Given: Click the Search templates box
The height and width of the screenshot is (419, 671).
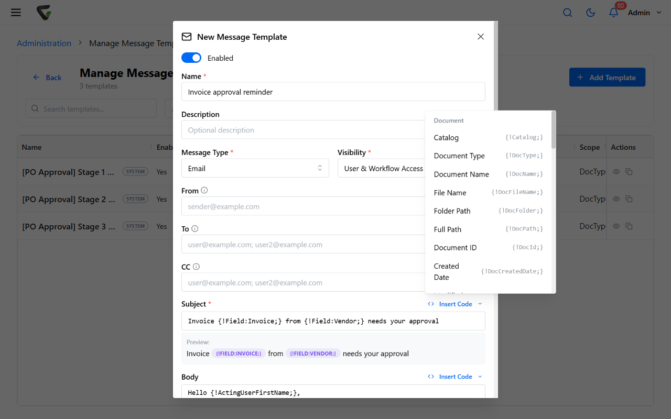Looking at the screenshot, I should [x=91, y=109].
